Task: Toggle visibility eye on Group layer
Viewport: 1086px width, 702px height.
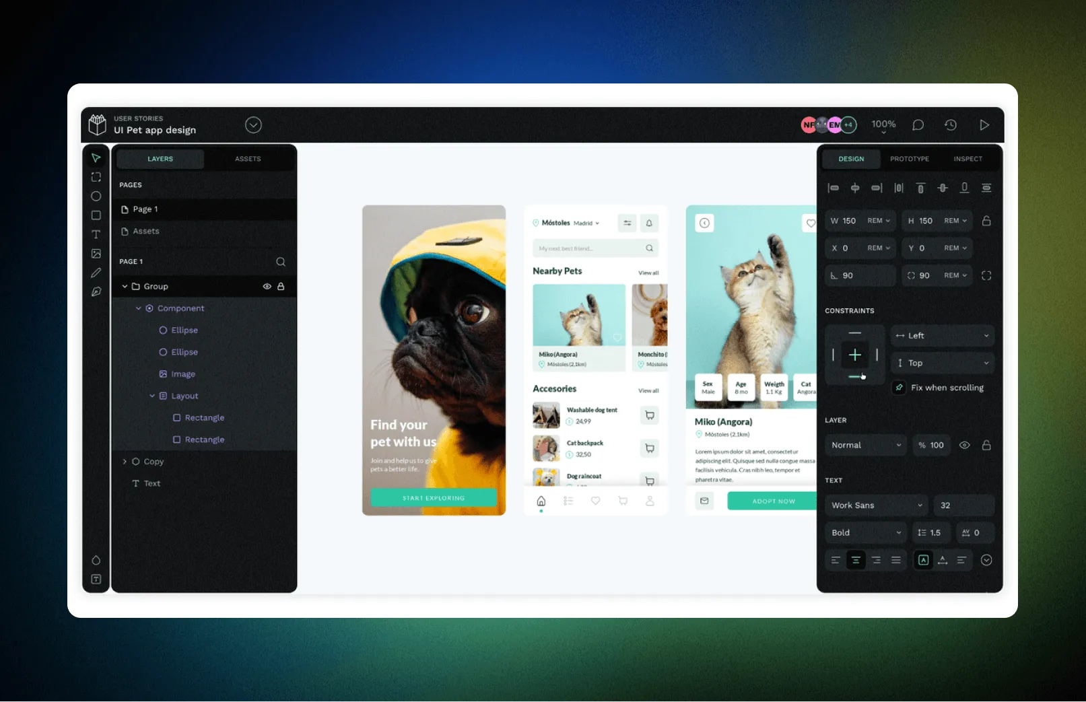Action: (x=267, y=287)
